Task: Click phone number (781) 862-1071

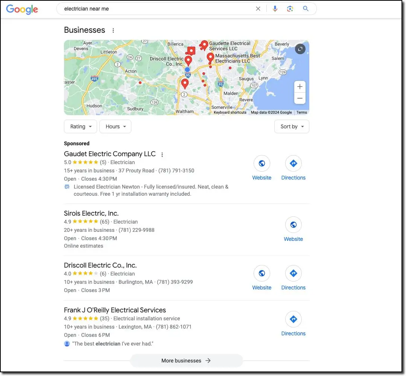Action: (174, 327)
